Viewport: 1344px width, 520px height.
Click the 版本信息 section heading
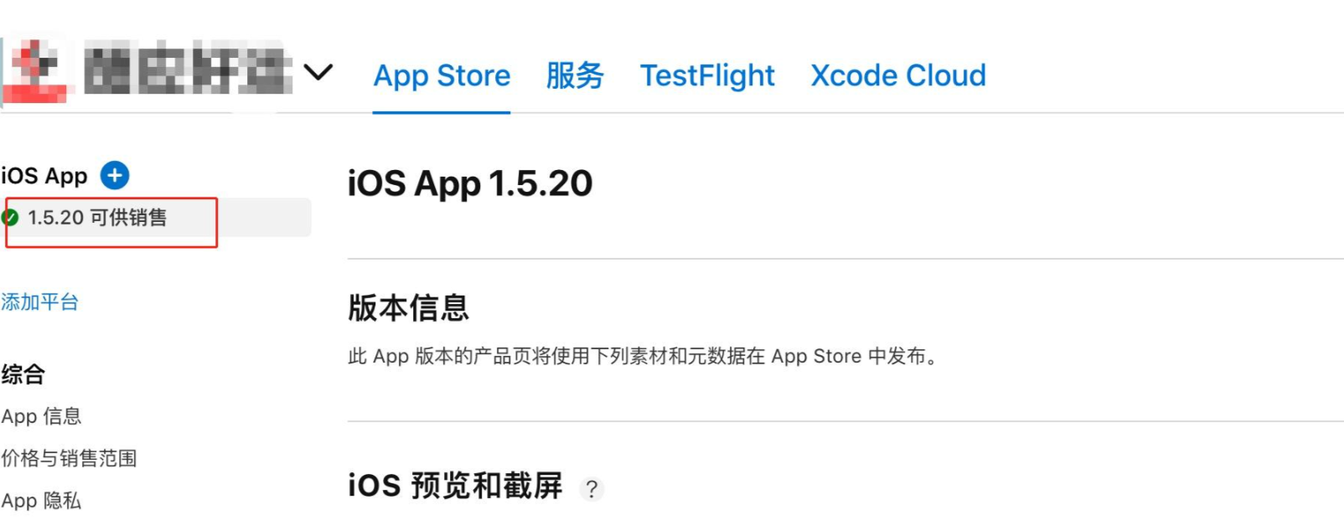[409, 308]
